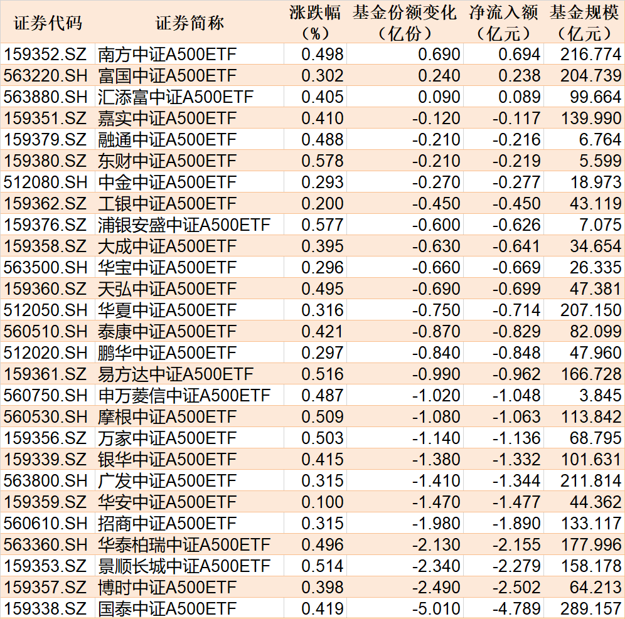Viewport: 625px width, 619px height.
Task: Select the 招商中证A500ETF name cell
Action: pyautogui.click(x=190, y=523)
